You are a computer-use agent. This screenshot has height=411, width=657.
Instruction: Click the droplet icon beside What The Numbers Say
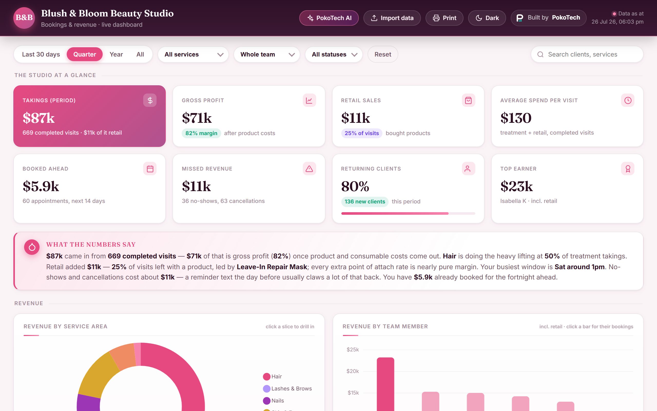pos(32,247)
